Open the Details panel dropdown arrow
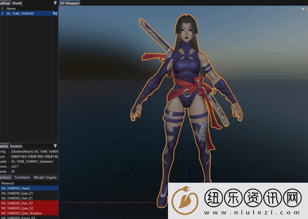This screenshot has height=219, width=308. click(55, 146)
